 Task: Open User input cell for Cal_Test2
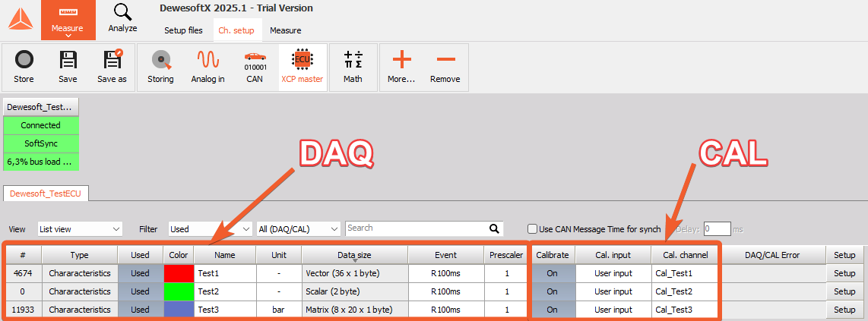(613, 291)
